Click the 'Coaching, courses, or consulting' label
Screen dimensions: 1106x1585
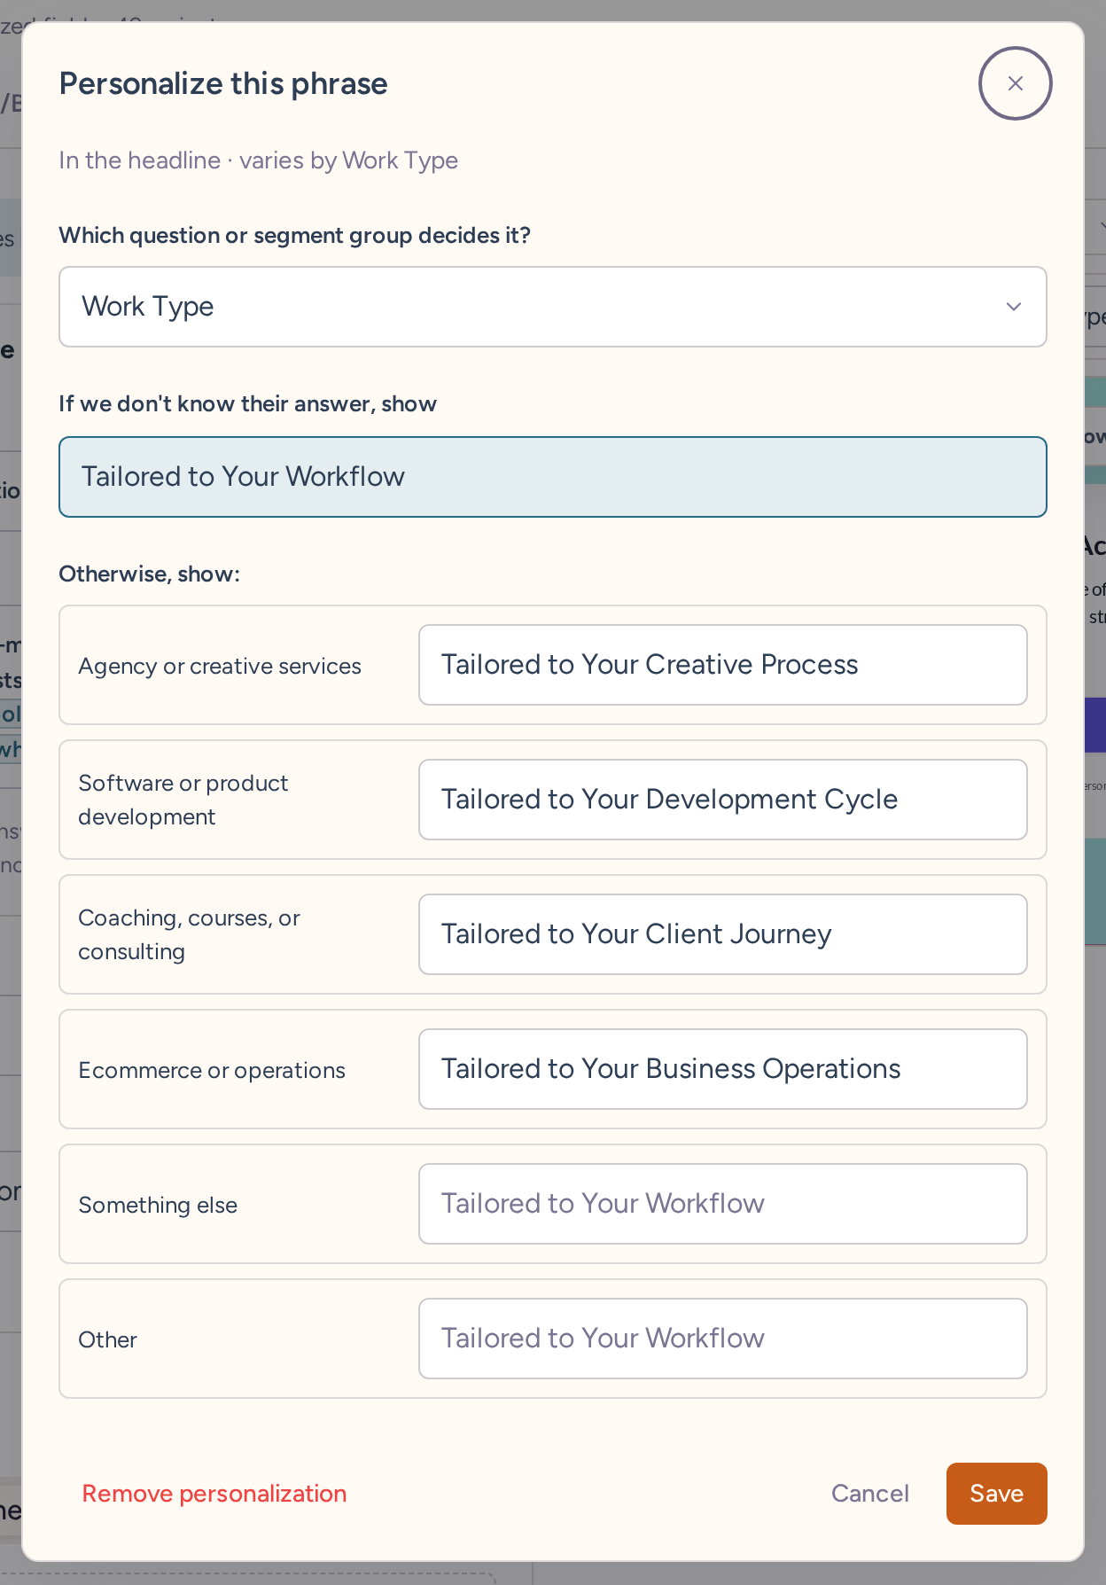(x=190, y=934)
